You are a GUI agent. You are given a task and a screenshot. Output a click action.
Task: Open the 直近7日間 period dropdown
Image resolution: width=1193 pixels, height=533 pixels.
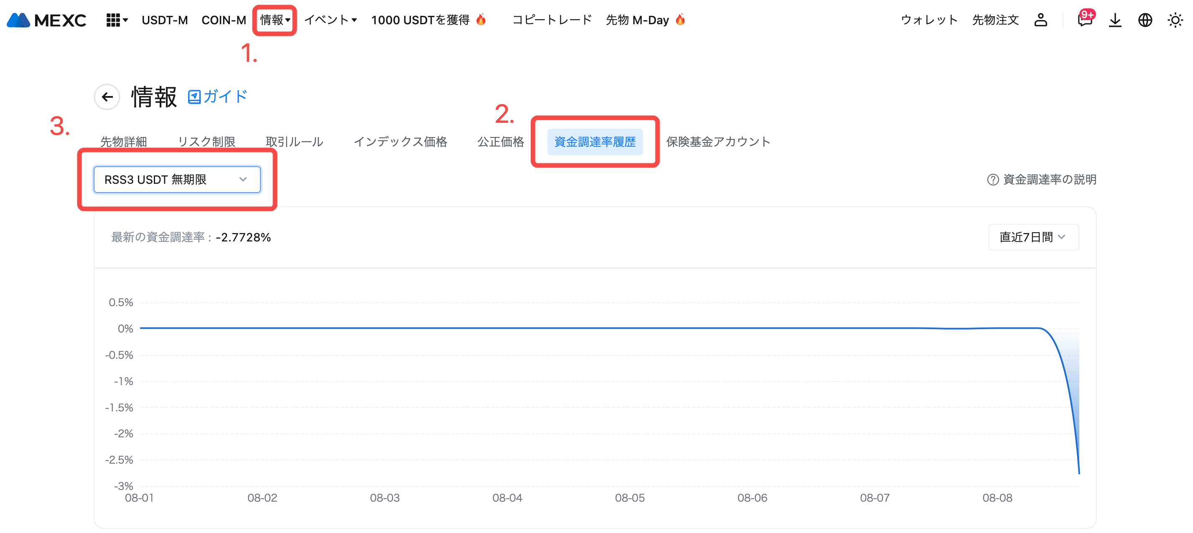[x=1033, y=237]
